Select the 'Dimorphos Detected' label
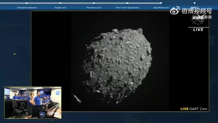The width and height of the screenshot is (218, 123). (27, 8)
